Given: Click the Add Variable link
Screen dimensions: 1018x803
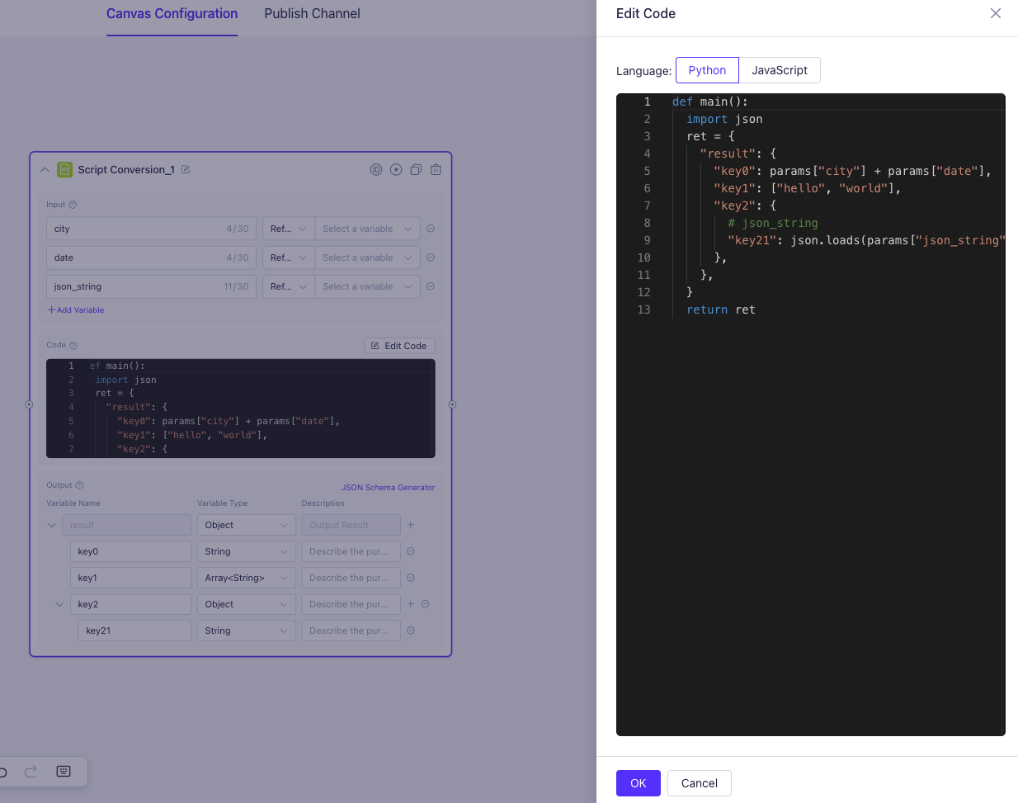Looking at the screenshot, I should [76, 310].
